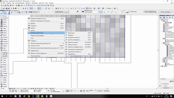The height and width of the screenshot is (98, 174).
Task: Choose Delete (Удалить) in context menu
Action: click(x=46, y=30)
